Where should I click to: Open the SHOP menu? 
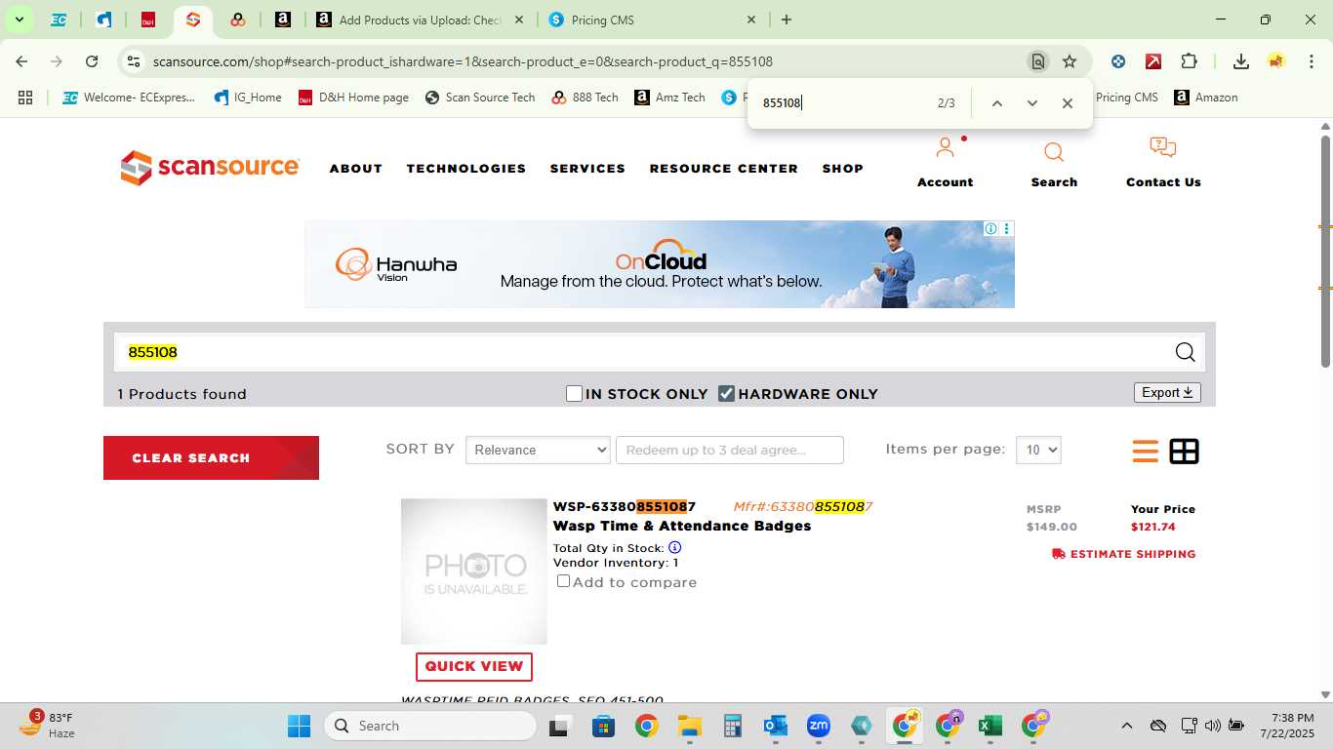pyautogui.click(x=843, y=169)
